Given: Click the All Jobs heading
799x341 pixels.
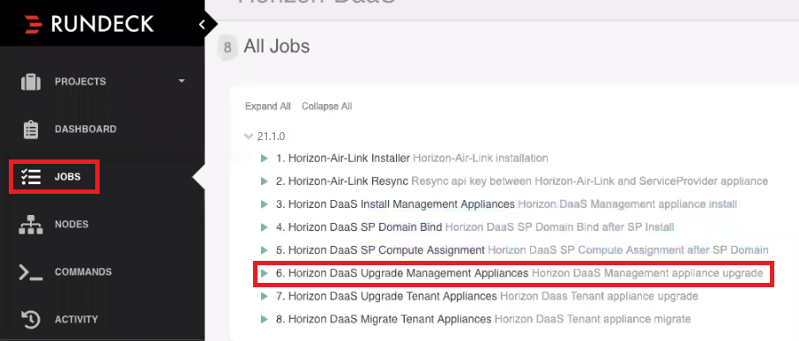Looking at the screenshot, I should (x=277, y=47).
